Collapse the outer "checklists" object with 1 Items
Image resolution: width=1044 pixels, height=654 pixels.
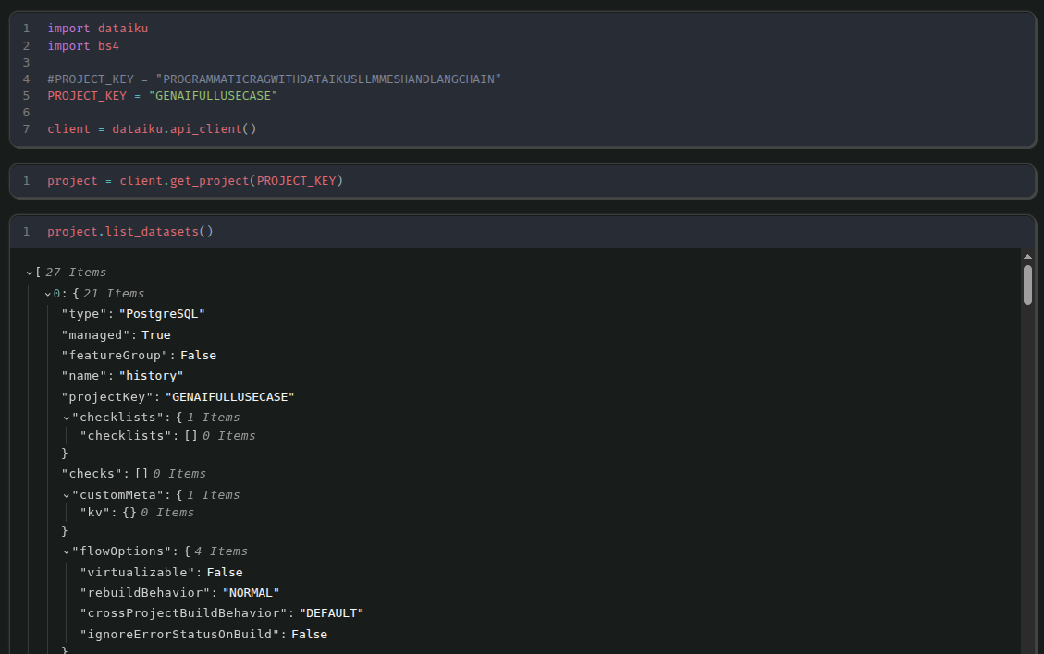[x=67, y=418]
